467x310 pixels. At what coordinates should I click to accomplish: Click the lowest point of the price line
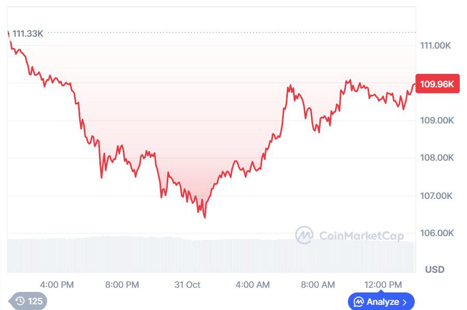(205, 218)
